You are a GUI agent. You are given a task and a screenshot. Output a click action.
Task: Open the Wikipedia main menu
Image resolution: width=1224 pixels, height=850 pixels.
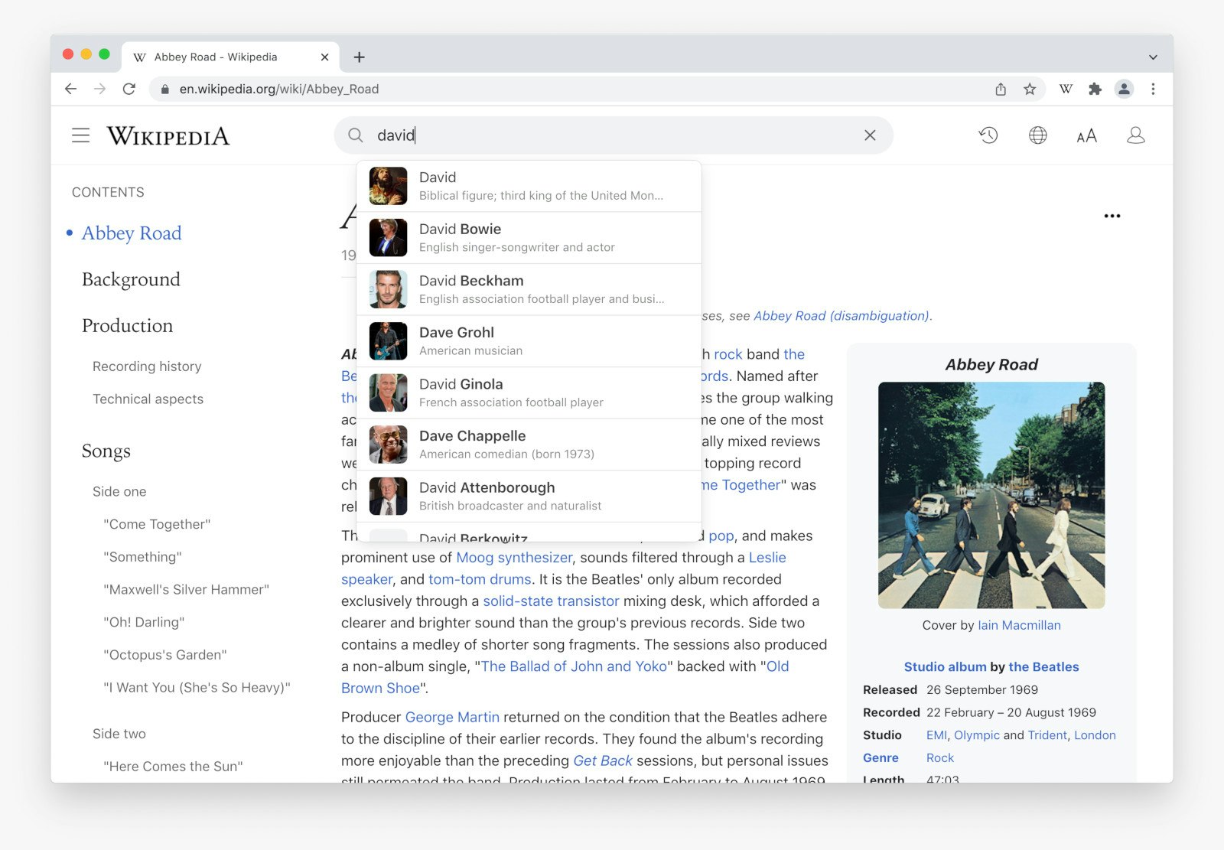(80, 135)
